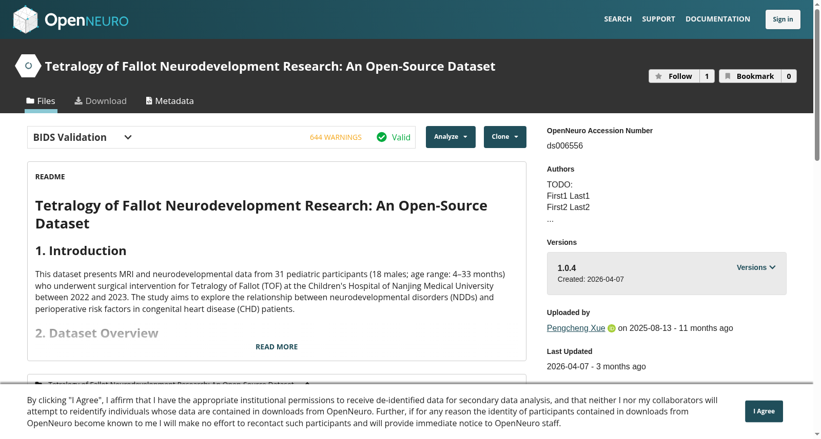Click the page's vertical scrollbar thumb
Image resolution: width=821 pixels, height=439 pixels.
coord(817,85)
